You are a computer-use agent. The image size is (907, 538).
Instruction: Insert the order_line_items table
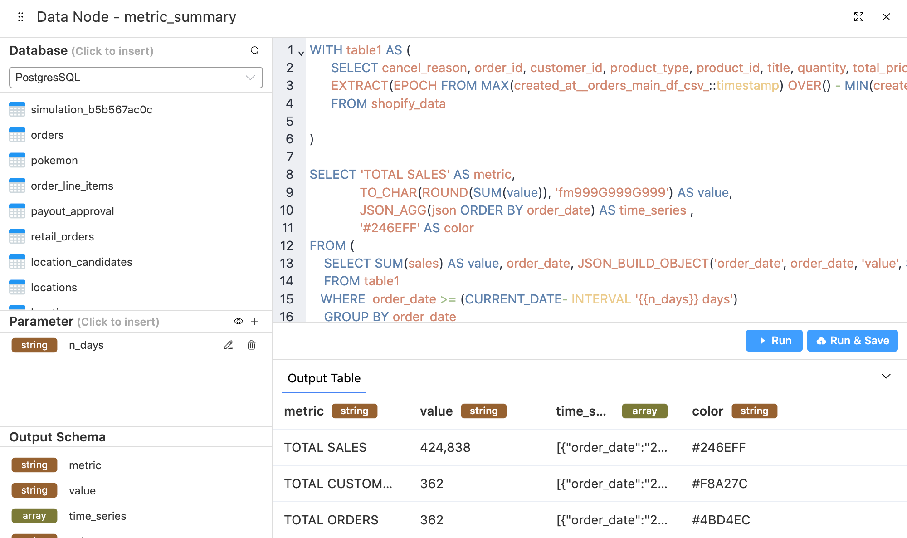(x=72, y=186)
